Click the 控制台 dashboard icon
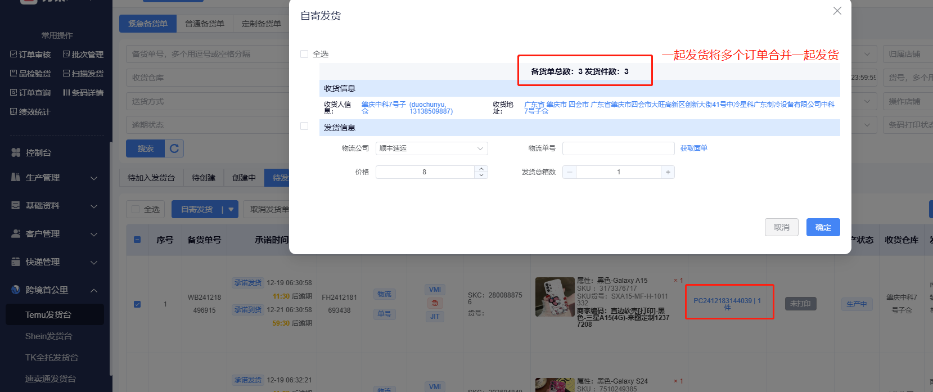 click(16, 152)
